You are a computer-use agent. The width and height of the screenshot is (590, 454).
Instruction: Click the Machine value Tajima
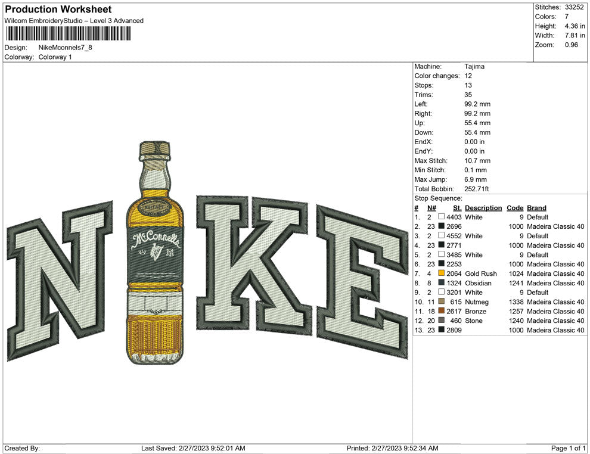tap(474, 66)
